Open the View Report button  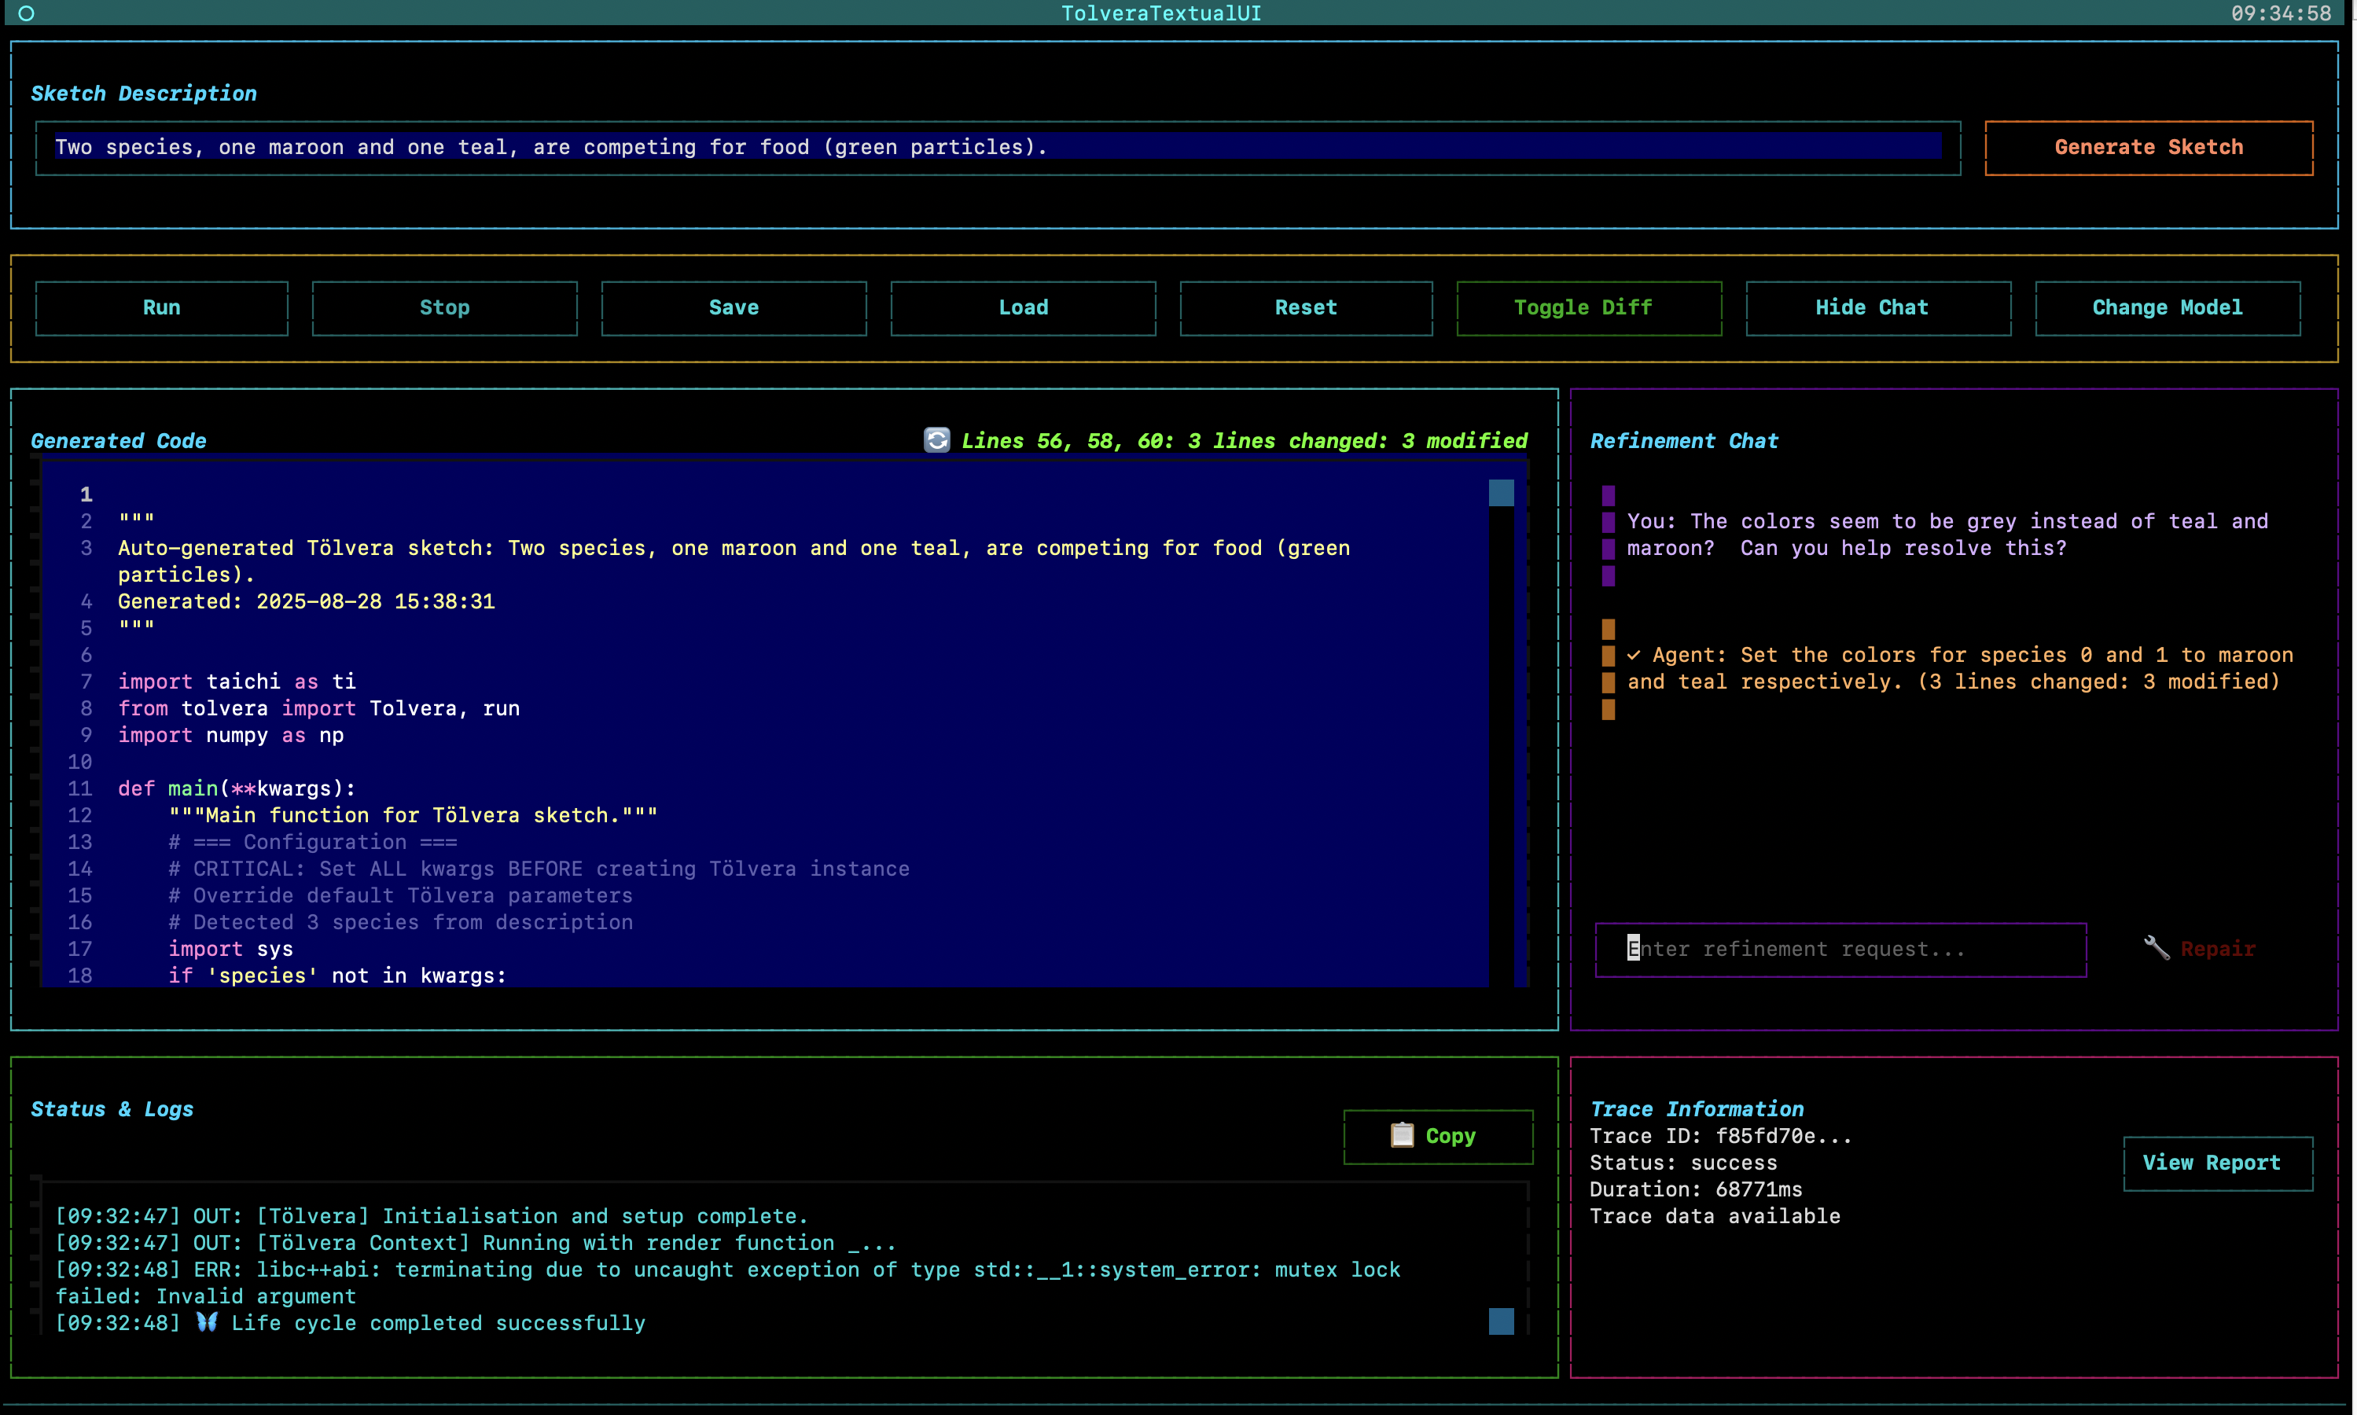click(2217, 1163)
